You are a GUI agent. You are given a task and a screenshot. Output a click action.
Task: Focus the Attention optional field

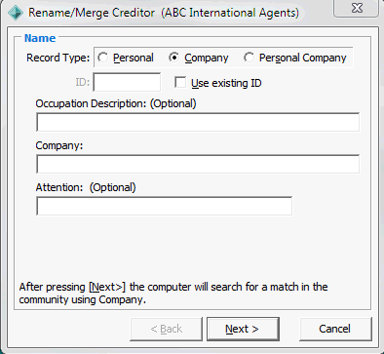click(164, 206)
